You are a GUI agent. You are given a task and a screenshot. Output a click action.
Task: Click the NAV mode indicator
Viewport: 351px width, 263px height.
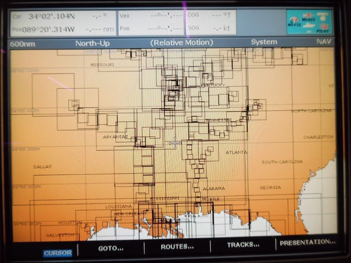[324, 42]
